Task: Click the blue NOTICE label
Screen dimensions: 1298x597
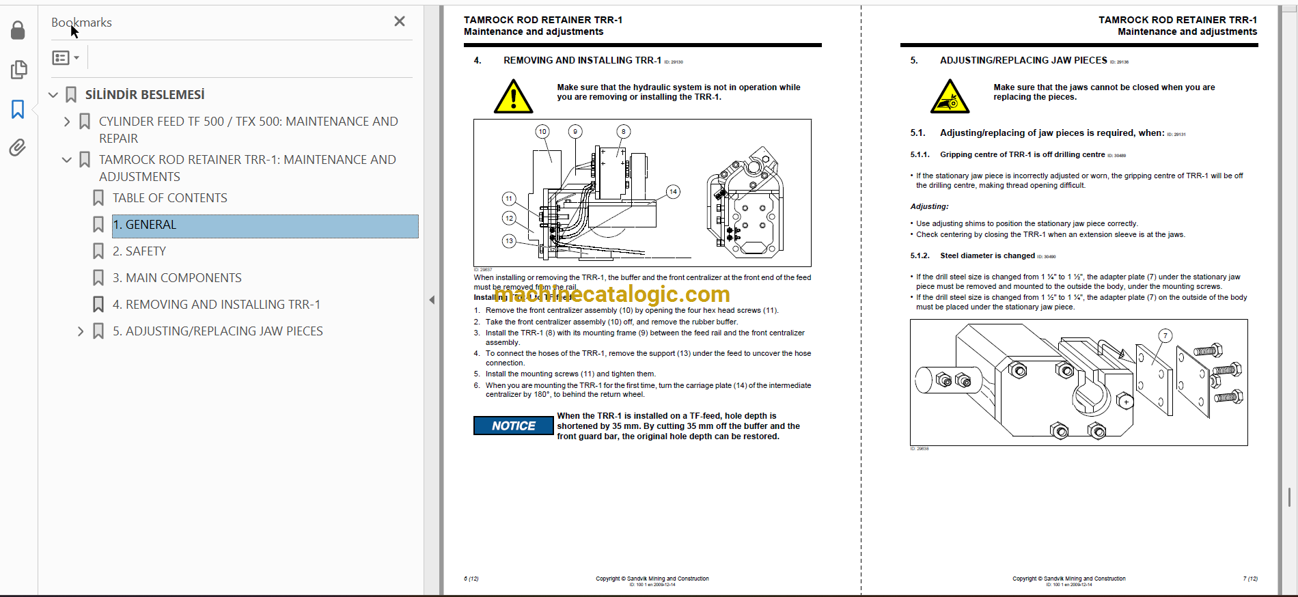Action: point(514,426)
